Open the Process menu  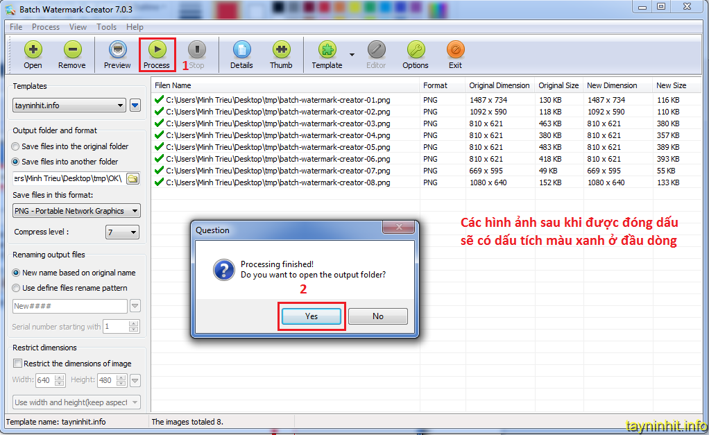pos(46,27)
